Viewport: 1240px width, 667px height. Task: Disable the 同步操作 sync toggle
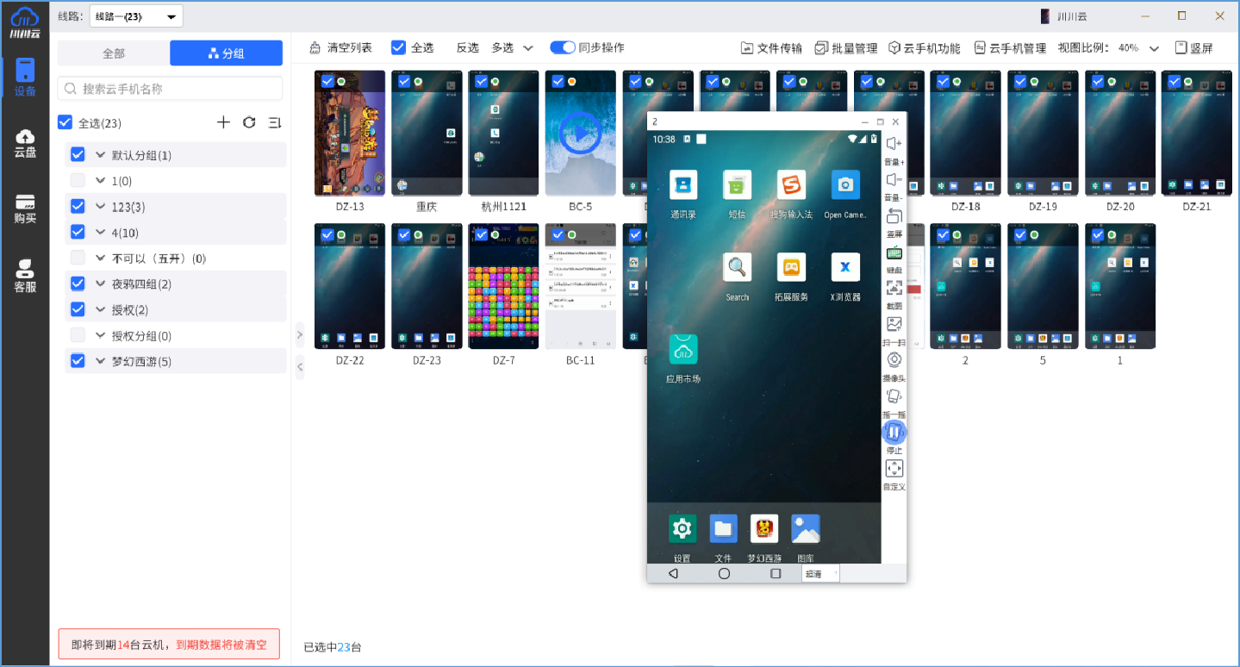click(562, 47)
